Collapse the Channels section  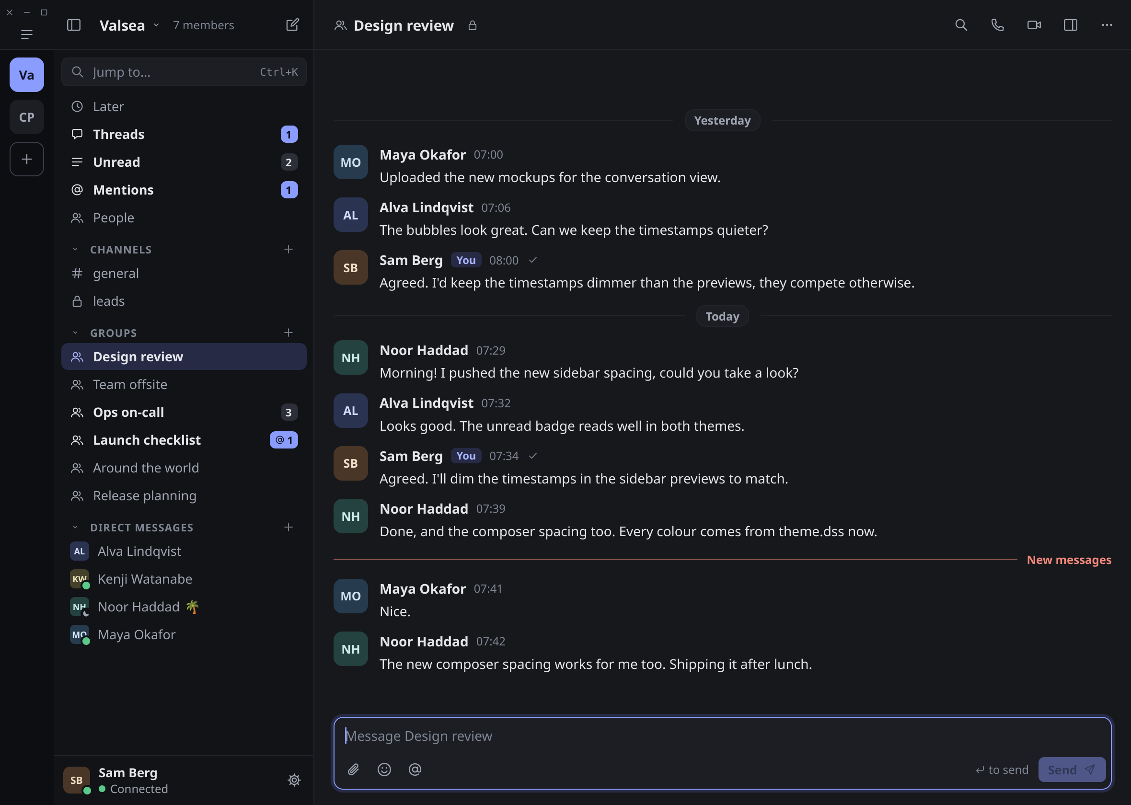[x=75, y=249]
